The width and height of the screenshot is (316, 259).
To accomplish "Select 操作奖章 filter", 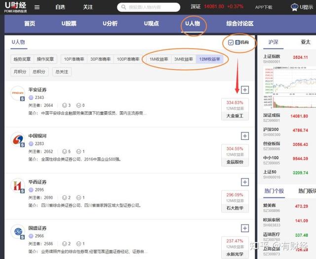I will pyautogui.click(x=45, y=59).
